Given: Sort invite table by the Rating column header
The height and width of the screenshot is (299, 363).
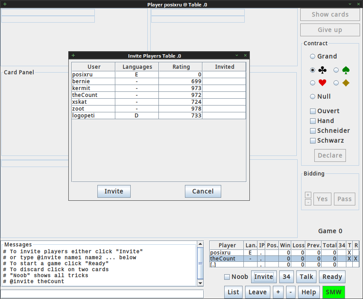Looking at the screenshot, I should point(181,67).
